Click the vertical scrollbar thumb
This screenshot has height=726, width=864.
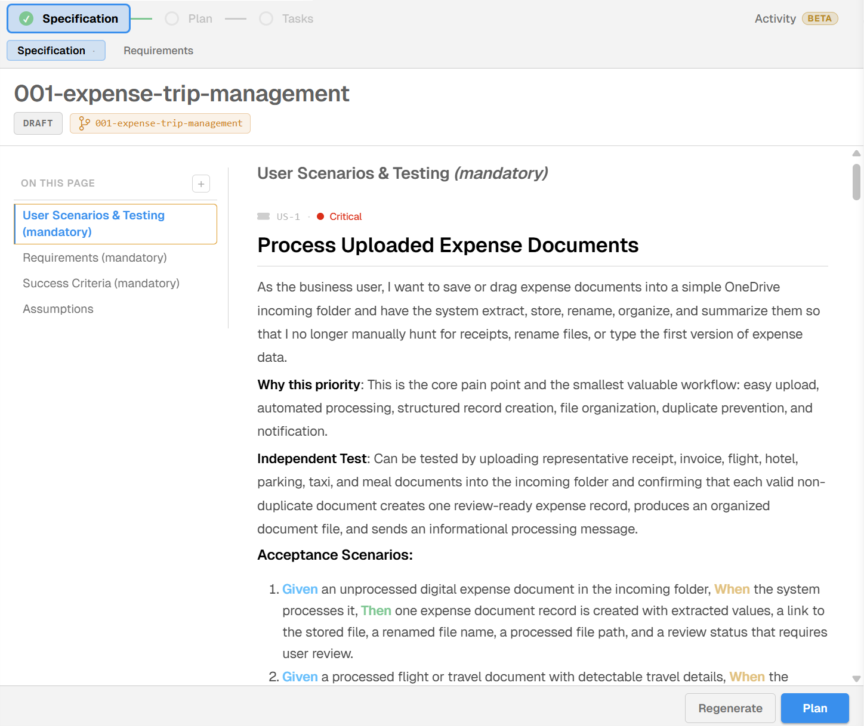(x=856, y=182)
